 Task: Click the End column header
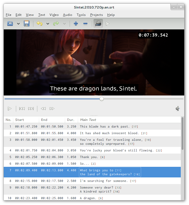[52, 120]
